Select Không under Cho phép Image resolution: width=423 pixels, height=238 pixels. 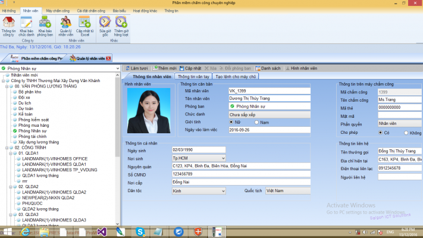pyautogui.click(x=406, y=133)
